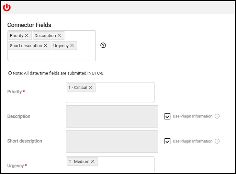Click the Priority required field label
This screenshot has height=174, width=236.
click(16, 92)
